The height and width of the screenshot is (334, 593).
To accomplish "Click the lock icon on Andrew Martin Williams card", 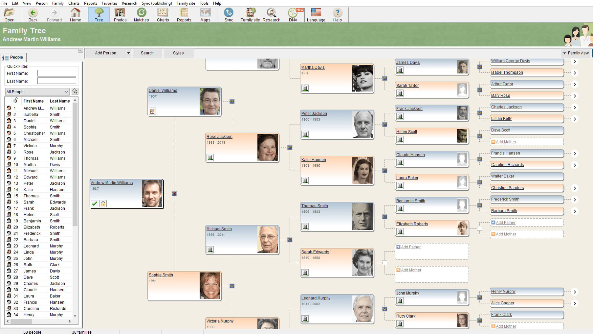I will [103, 204].
